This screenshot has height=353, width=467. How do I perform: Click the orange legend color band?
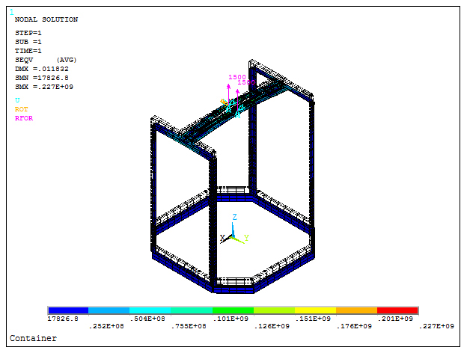point(356,310)
